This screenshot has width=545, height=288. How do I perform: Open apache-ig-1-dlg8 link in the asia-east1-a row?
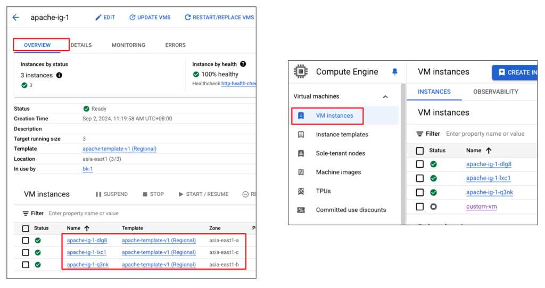tap(87, 240)
